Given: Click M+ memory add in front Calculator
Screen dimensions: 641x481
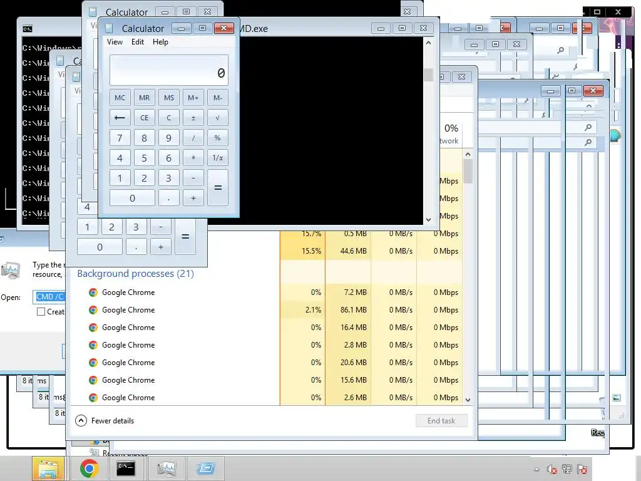Looking at the screenshot, I should pyautogui.click(x=193, y=98).
